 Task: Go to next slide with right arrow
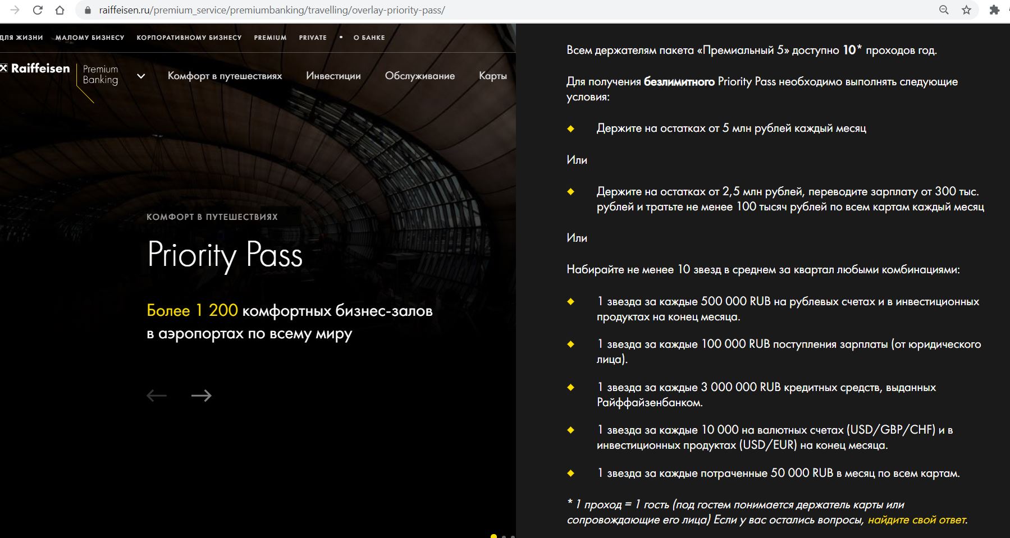(202, 396)
